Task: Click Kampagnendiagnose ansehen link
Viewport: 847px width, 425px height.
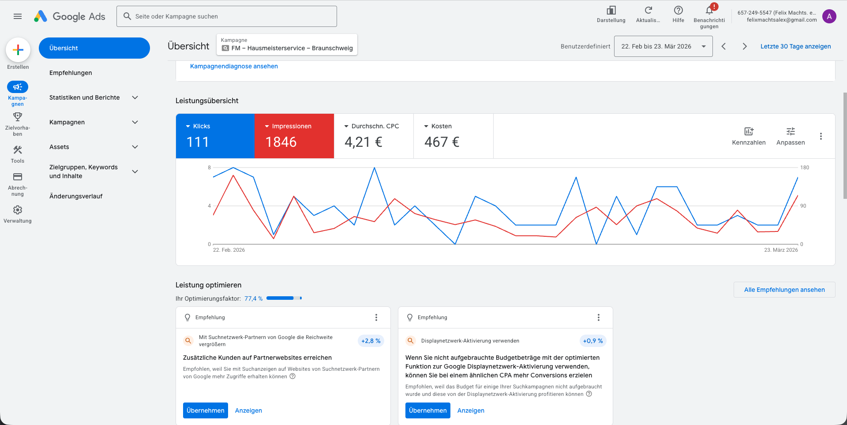Action: 234,66
